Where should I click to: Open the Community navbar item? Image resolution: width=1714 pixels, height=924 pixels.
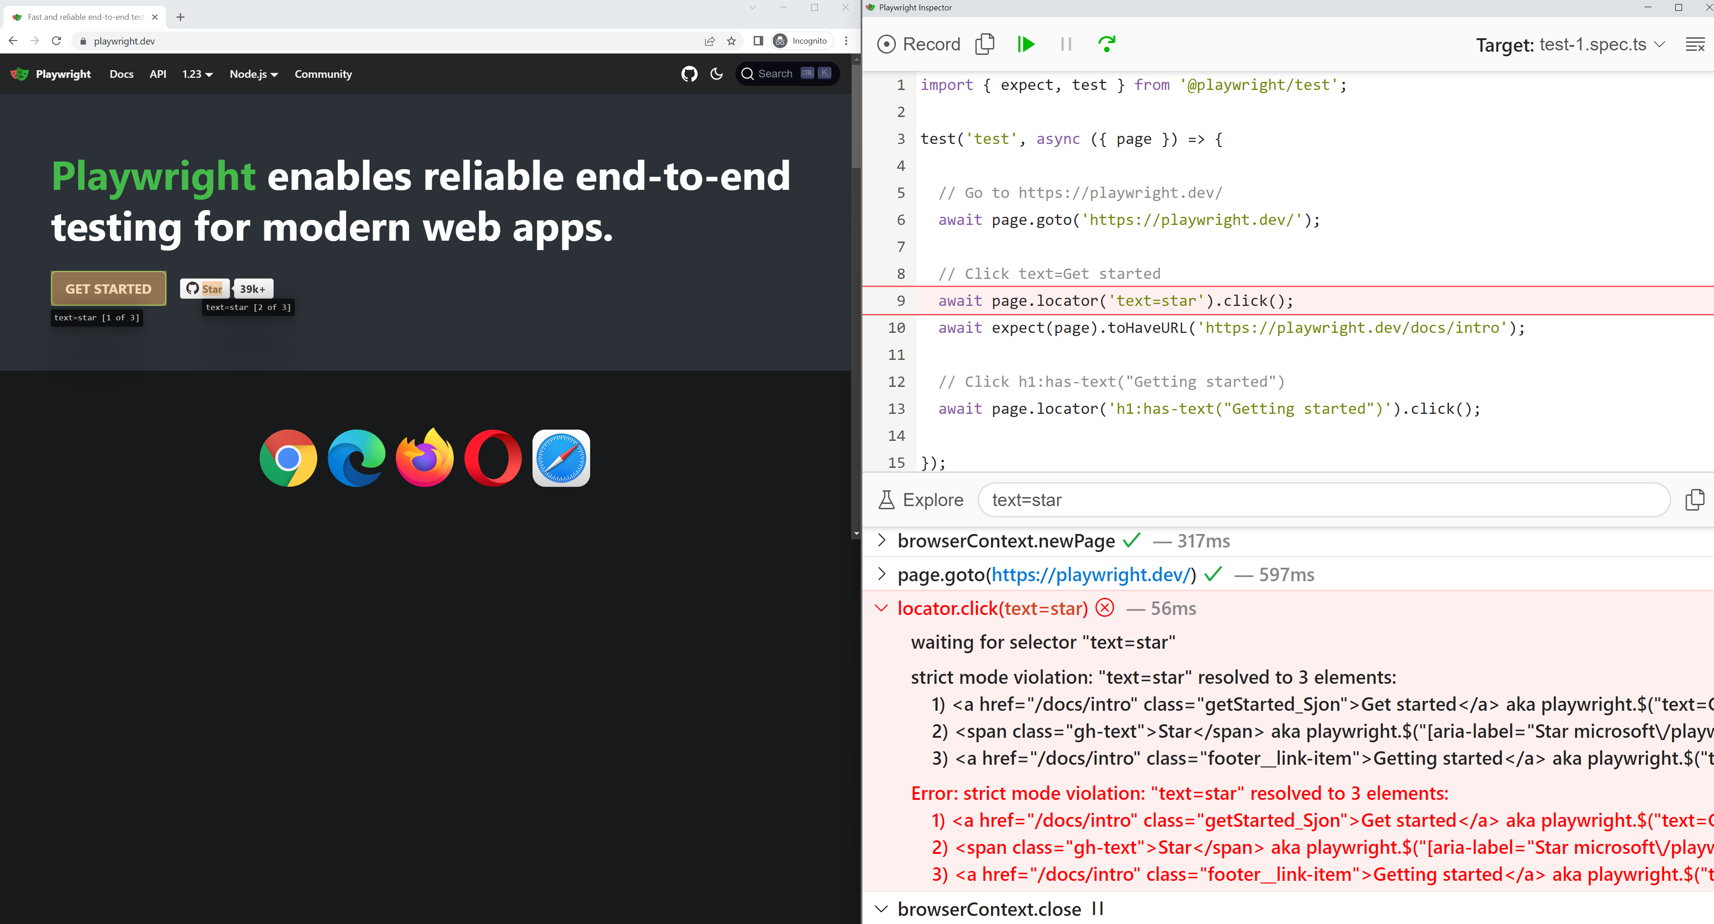[323, 74]
